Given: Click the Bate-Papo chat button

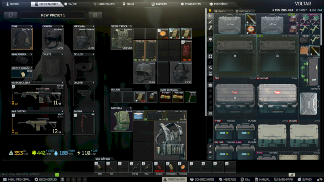Looking at the screenshot, I should [x=283, y=179].
